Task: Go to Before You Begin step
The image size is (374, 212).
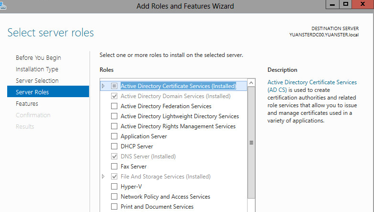Action: point(38,58)
